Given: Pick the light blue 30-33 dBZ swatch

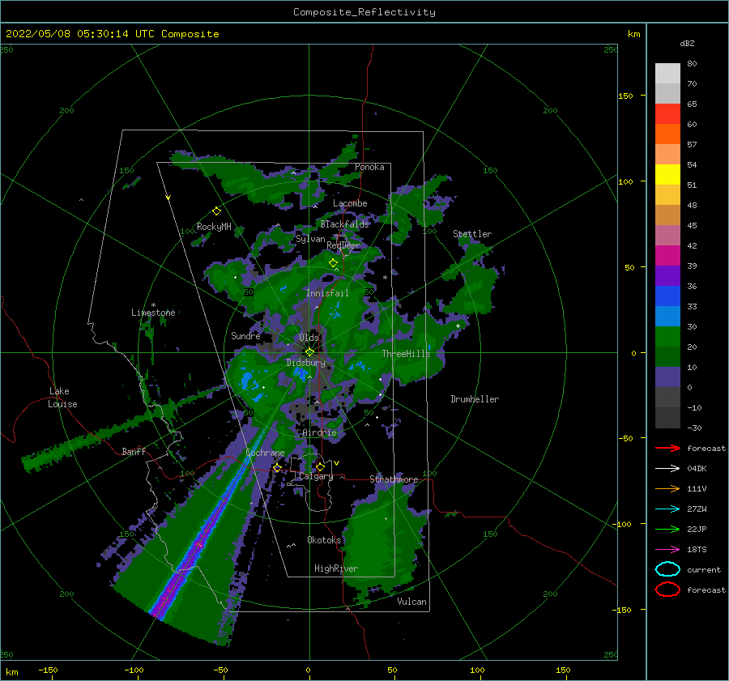Looking at the screenshot, I should (667, 316).
